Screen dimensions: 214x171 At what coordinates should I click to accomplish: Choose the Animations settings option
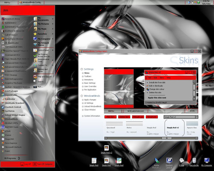point(87,80)
